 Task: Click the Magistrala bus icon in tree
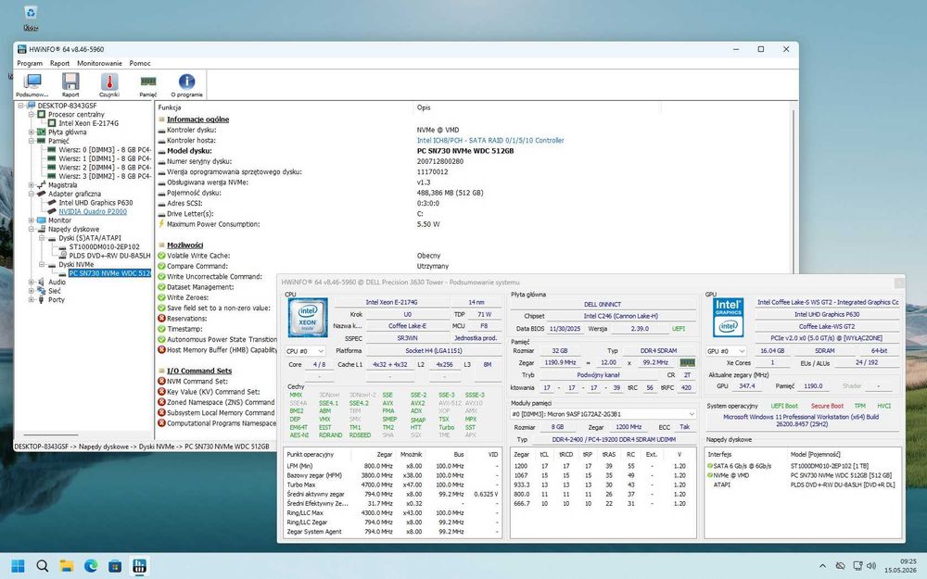[x=41, y=185]
